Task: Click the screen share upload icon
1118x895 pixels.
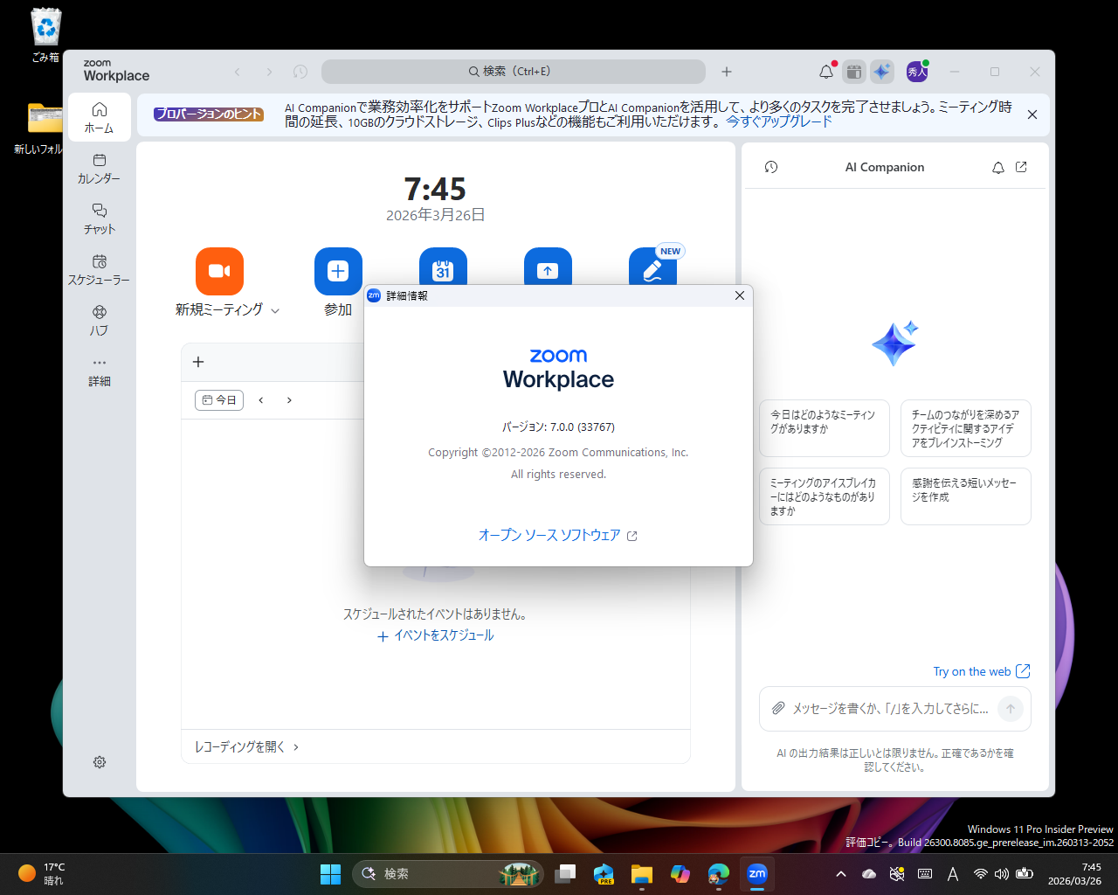Action: (x=548, y=271)
